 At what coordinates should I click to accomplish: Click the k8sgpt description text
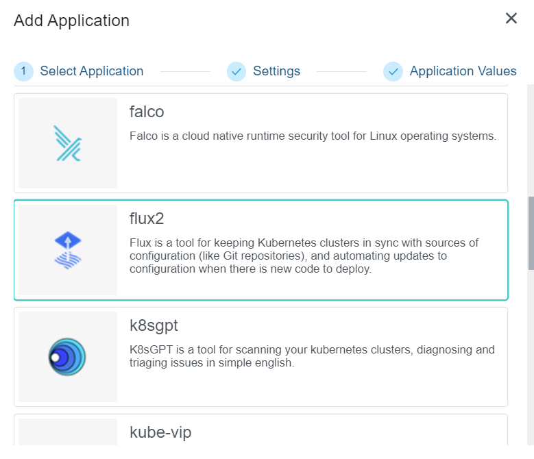[x=312, y=356]
